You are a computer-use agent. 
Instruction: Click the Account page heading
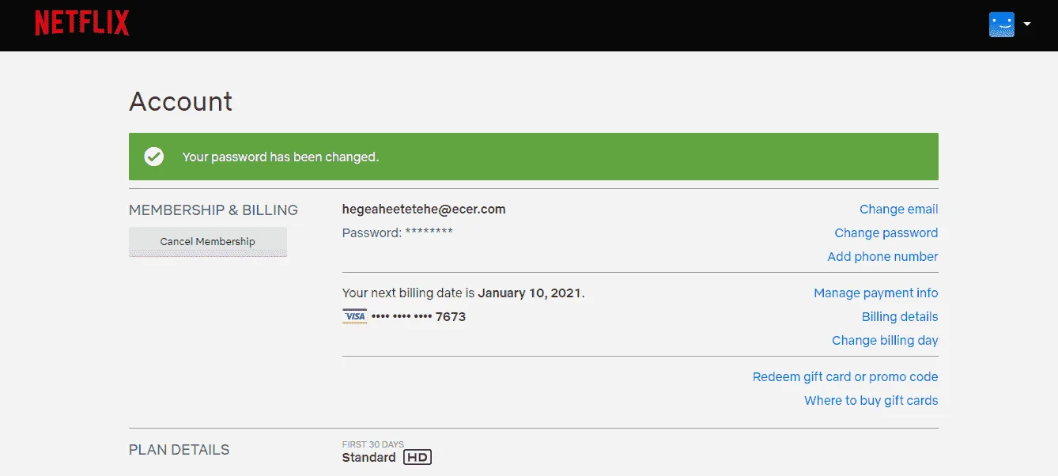[x=181, y=101]
